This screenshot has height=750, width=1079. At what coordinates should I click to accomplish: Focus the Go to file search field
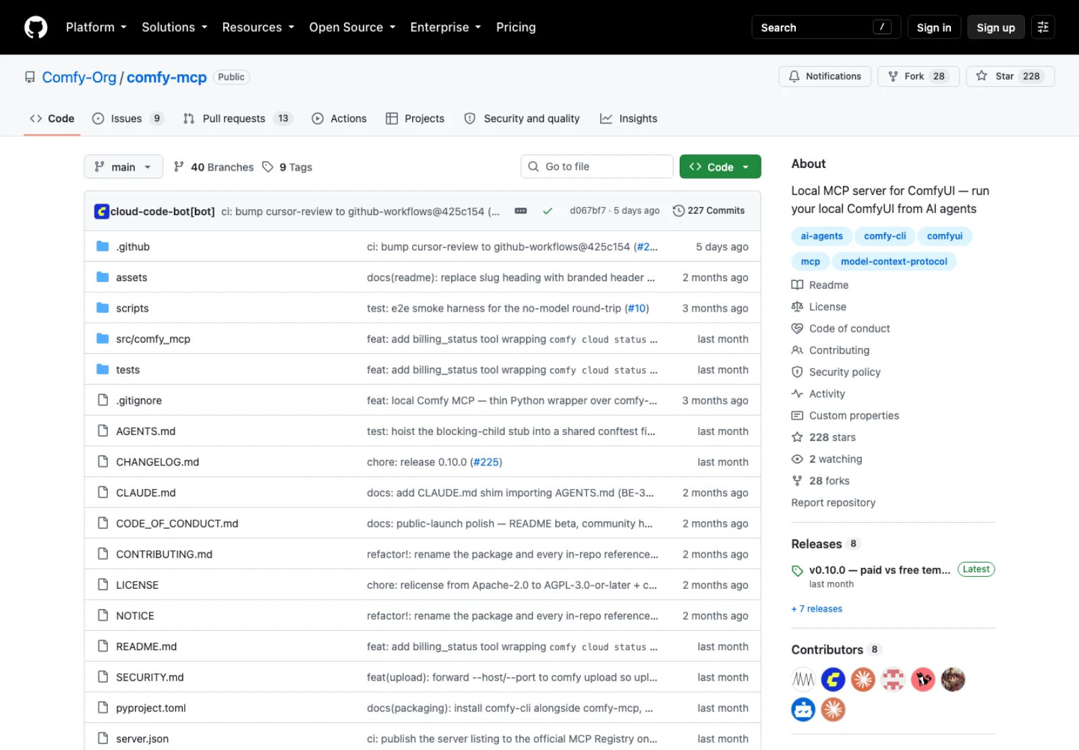click(x=597, y=167)
